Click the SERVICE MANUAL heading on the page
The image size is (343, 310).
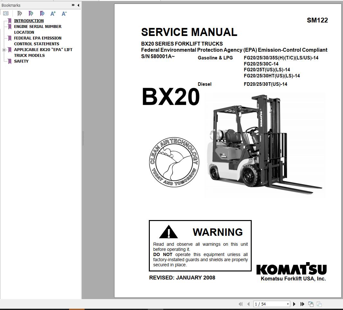(189, 32)
